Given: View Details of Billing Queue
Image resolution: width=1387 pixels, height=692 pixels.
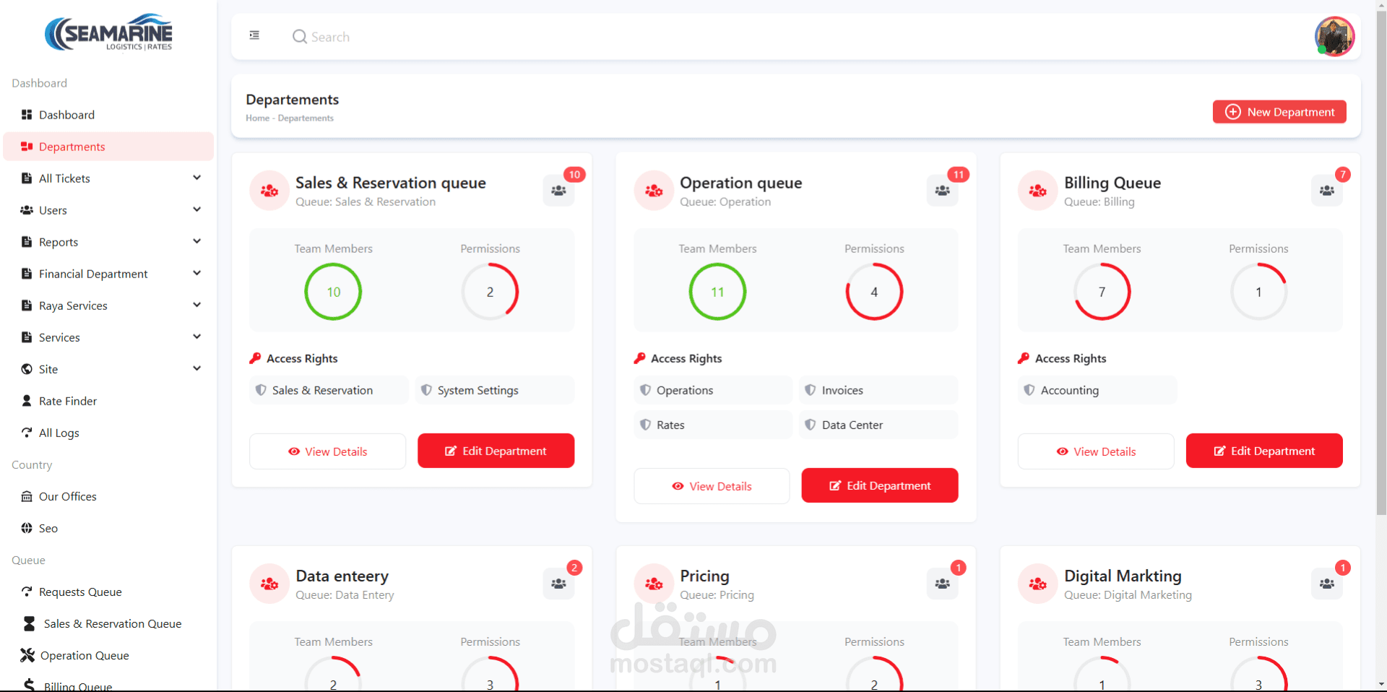Looking at the screenshot, I should (x=1097, y=451).
